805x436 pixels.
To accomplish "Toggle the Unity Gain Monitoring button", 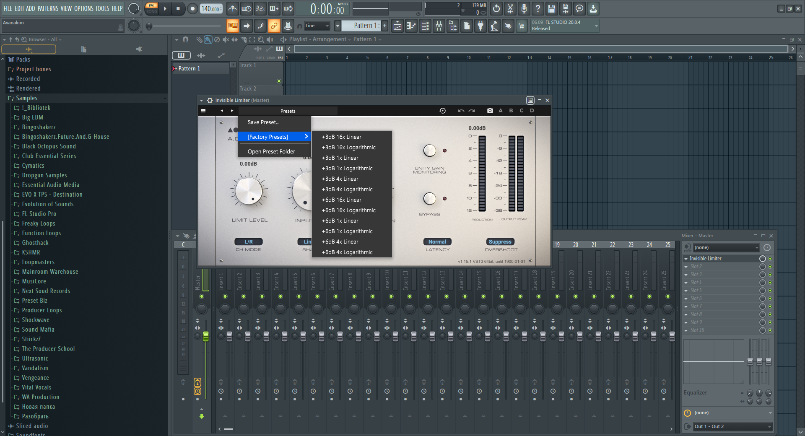I will click(x=430, y=151).
